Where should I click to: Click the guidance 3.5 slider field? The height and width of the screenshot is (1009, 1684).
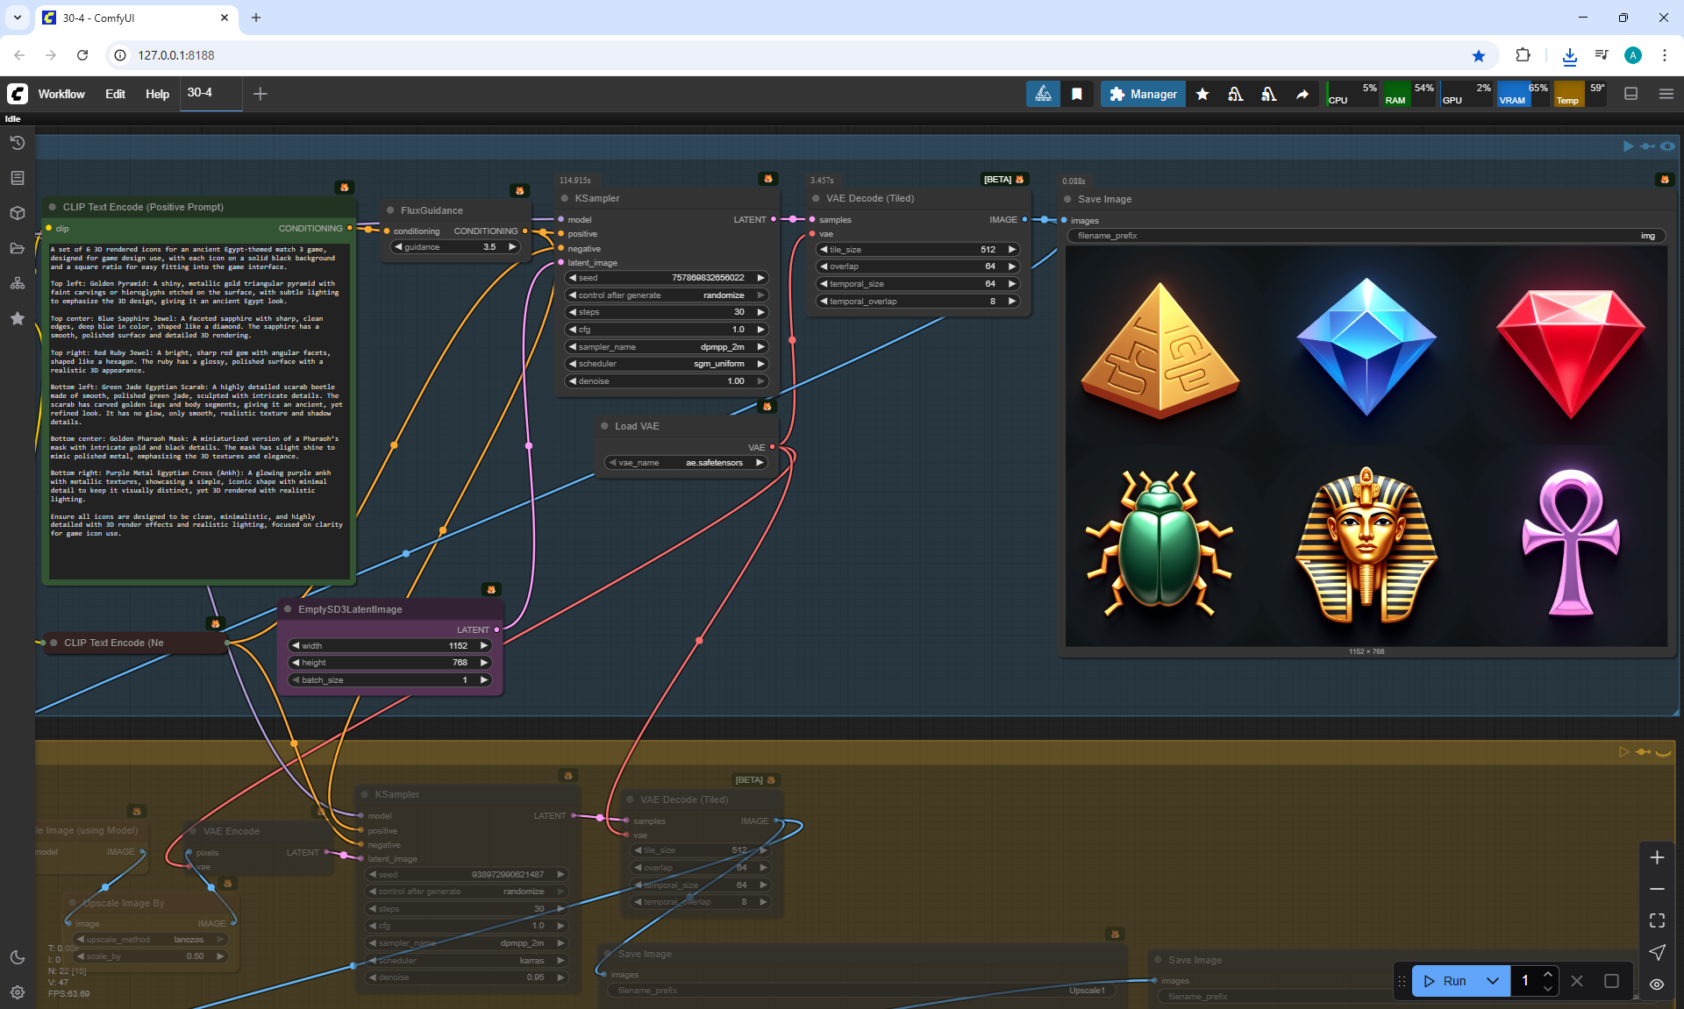tap(456, 247)
